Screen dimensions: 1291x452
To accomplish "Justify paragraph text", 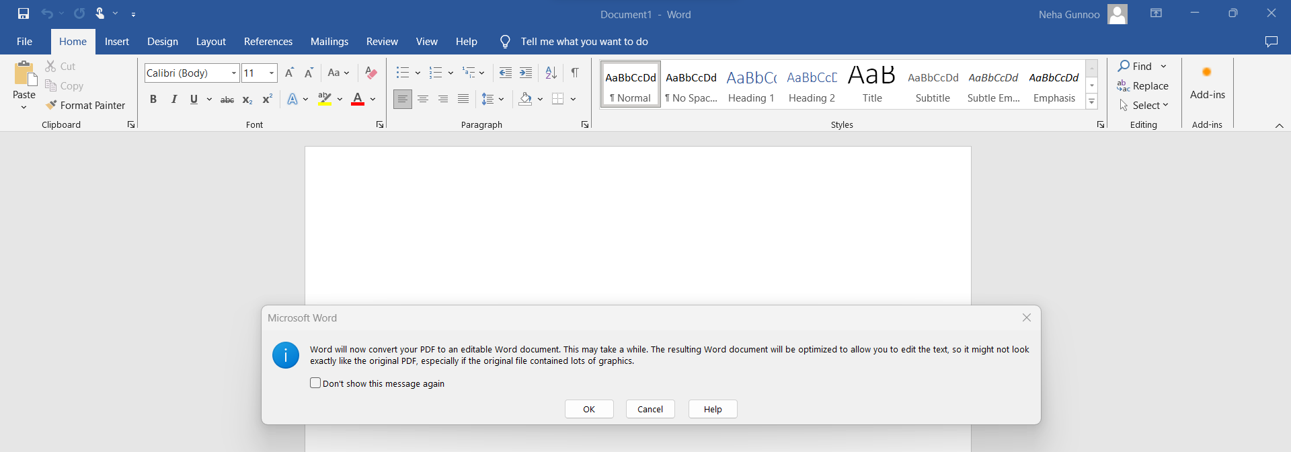I will click(x=463, y=100).
